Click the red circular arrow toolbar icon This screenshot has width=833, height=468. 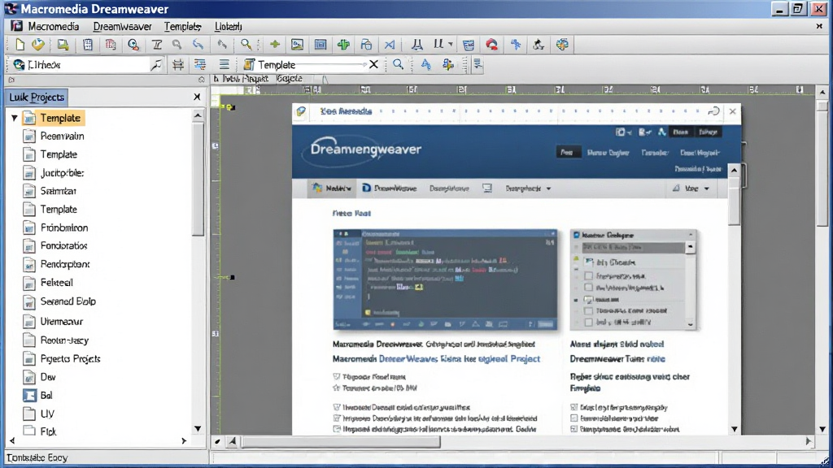tap(492, 45)
